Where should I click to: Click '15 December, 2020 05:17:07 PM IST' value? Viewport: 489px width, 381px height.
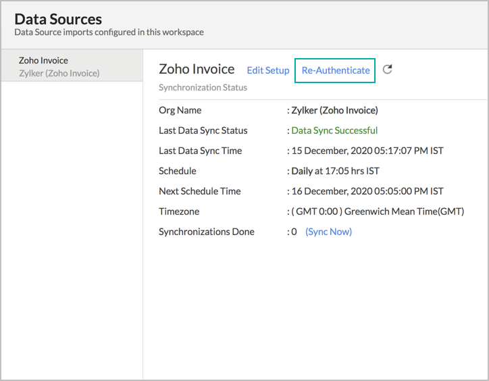367,151
